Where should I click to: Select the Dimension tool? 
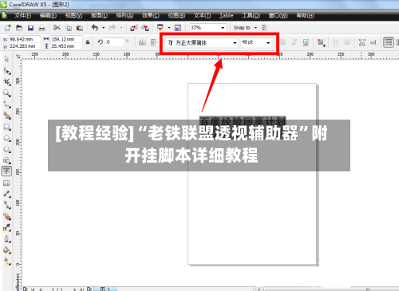click(6, 194)
